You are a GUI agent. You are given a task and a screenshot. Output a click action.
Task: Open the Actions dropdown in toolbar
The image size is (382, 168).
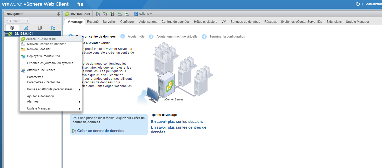tap(143, 14)
